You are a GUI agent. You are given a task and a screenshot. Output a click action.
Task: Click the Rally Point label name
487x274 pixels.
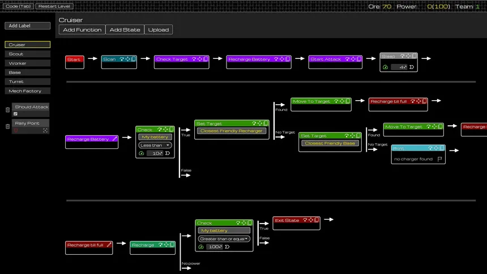click(27, 123)
